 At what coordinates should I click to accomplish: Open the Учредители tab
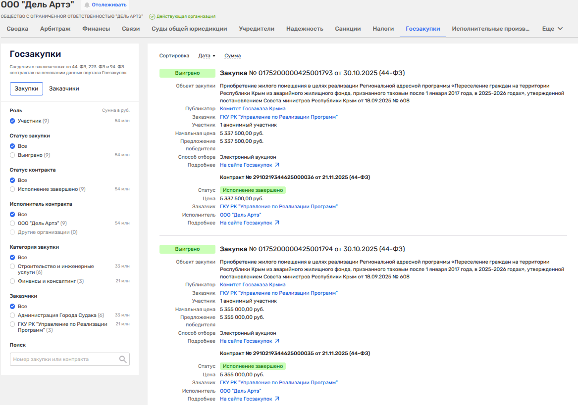257,29
